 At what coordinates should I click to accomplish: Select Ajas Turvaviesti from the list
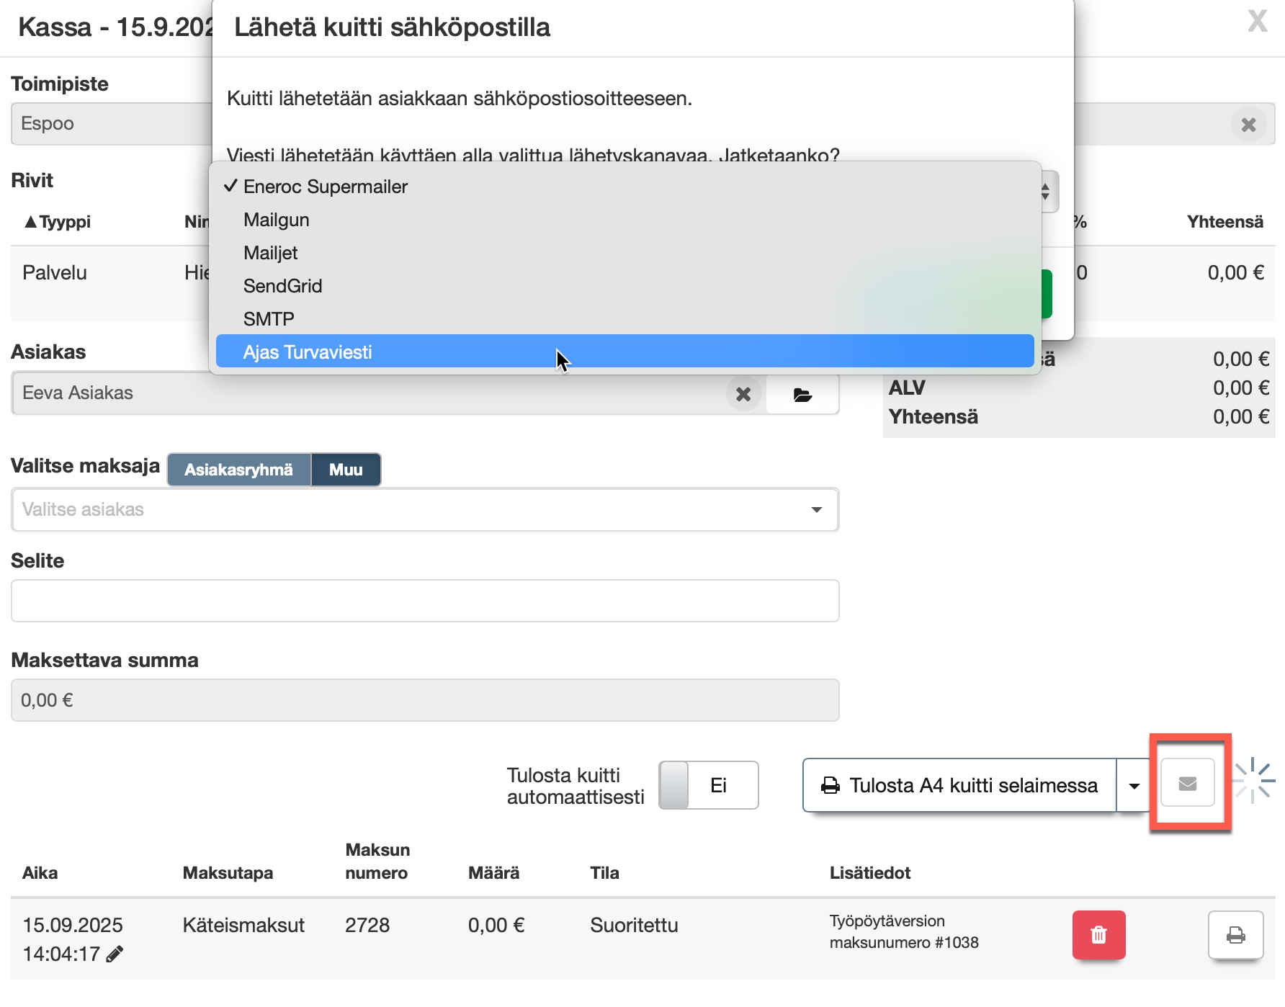click(x=308, y=352)
